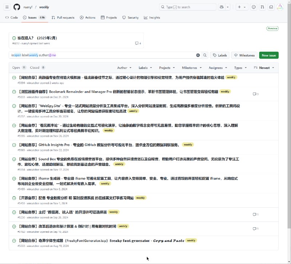Open the weekly repository link
Image resolution: width=291 pixels, height=264 pixels.
click(x=44, y=7)
